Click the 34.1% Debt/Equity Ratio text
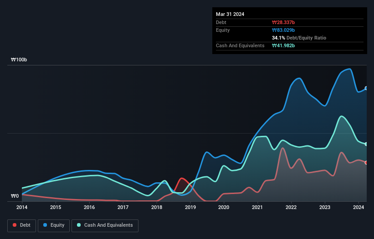Viewport: 374px width, 239px height. click(299, 38)
